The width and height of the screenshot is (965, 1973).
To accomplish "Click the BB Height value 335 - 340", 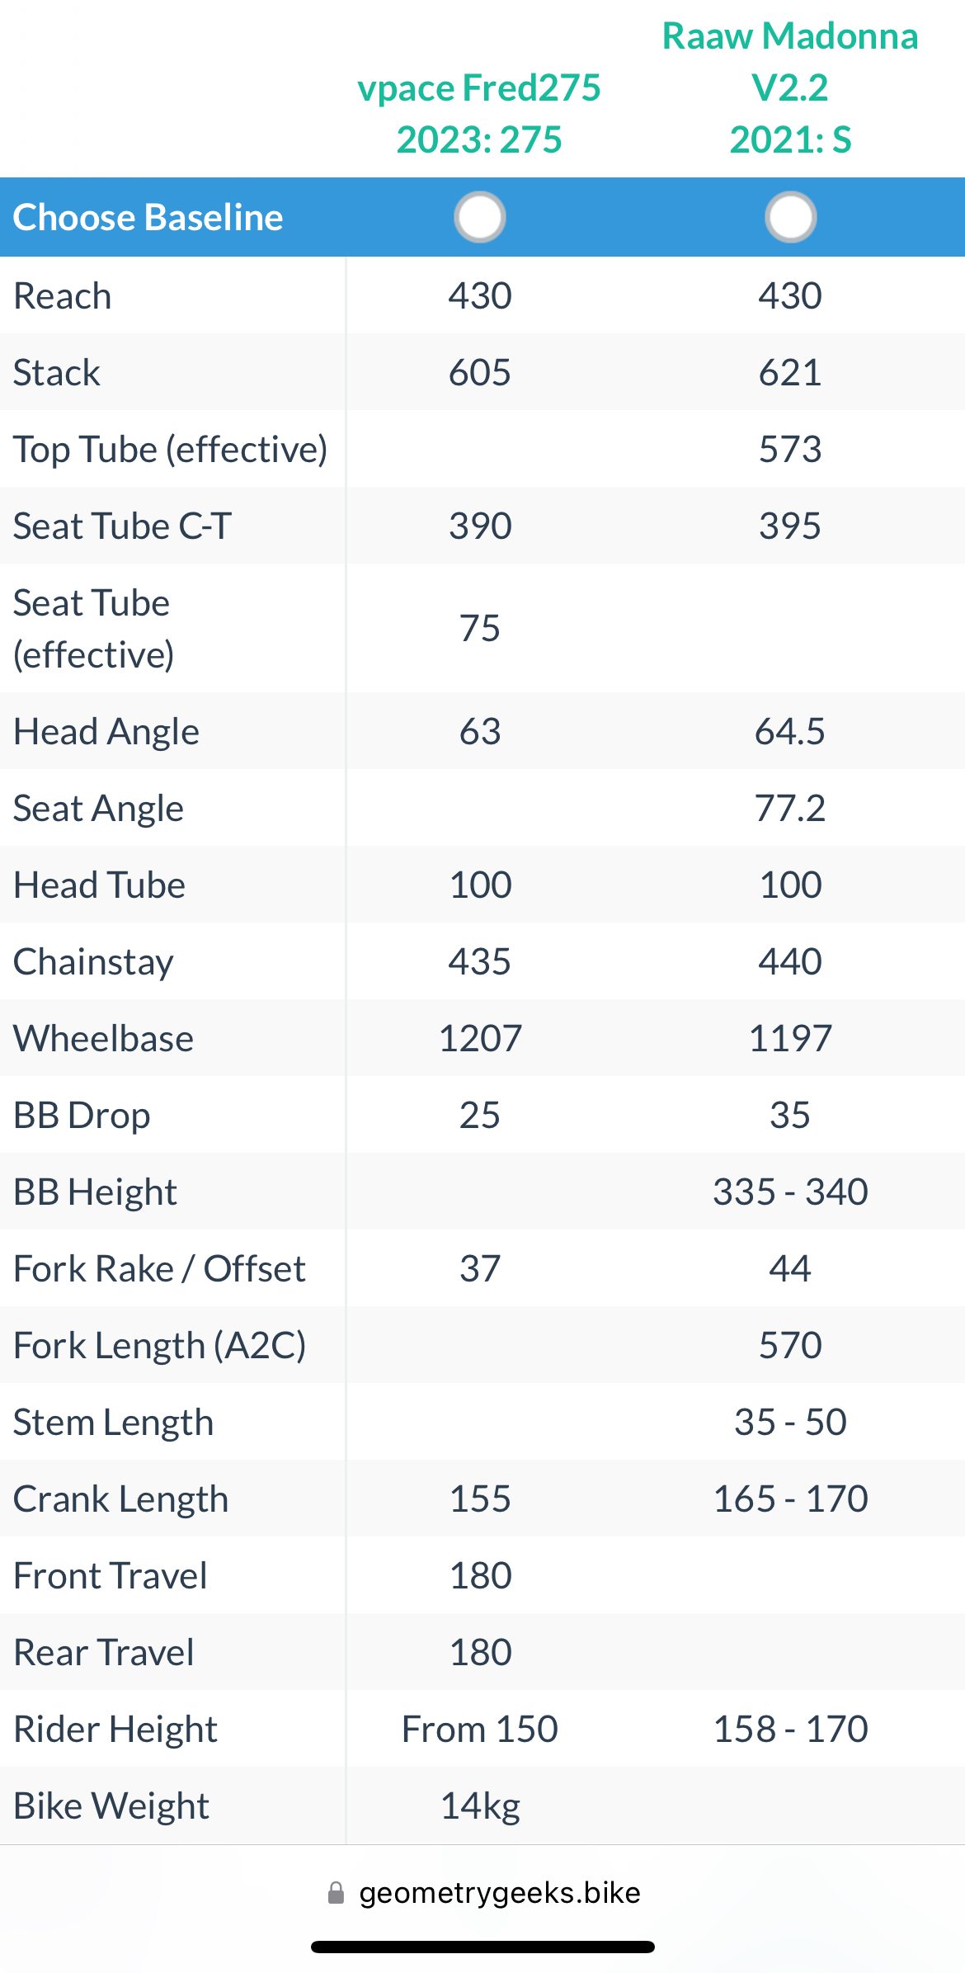I will click(790, 1192).
